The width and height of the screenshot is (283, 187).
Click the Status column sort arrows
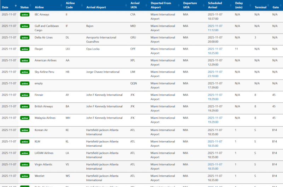30,5
